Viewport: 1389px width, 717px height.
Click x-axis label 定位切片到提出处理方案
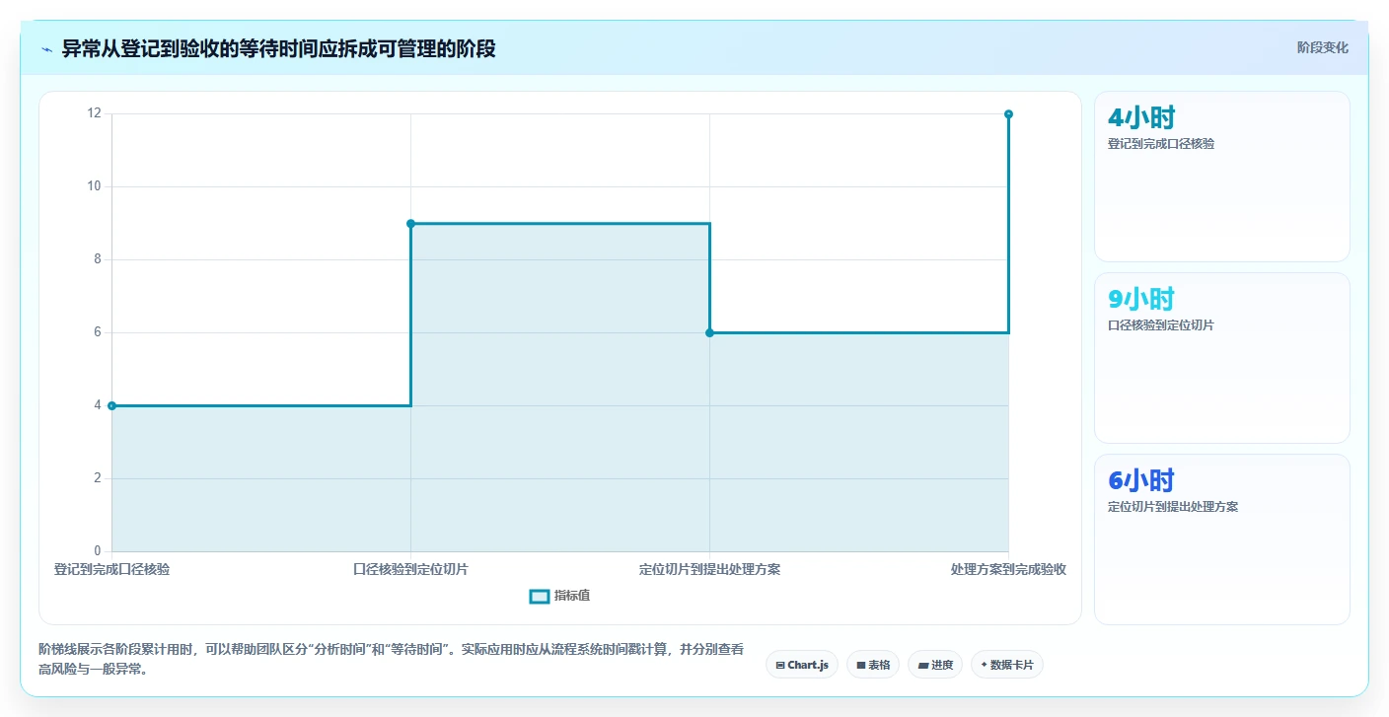point(709,569)
